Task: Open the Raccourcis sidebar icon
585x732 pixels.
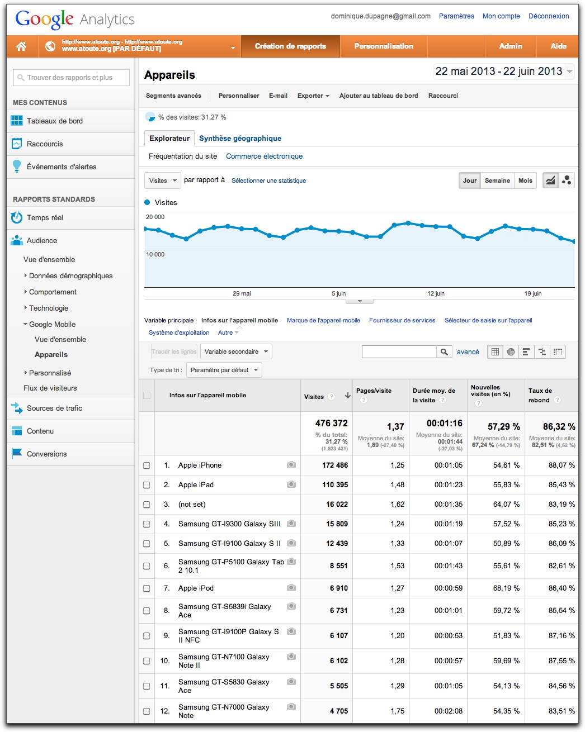Action: (x=17, y=144)
